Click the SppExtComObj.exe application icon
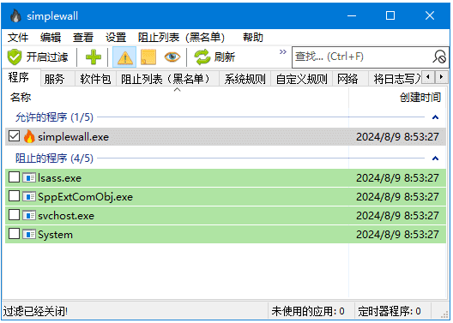Viewport: 453px width, 323px height. (29, 197)
